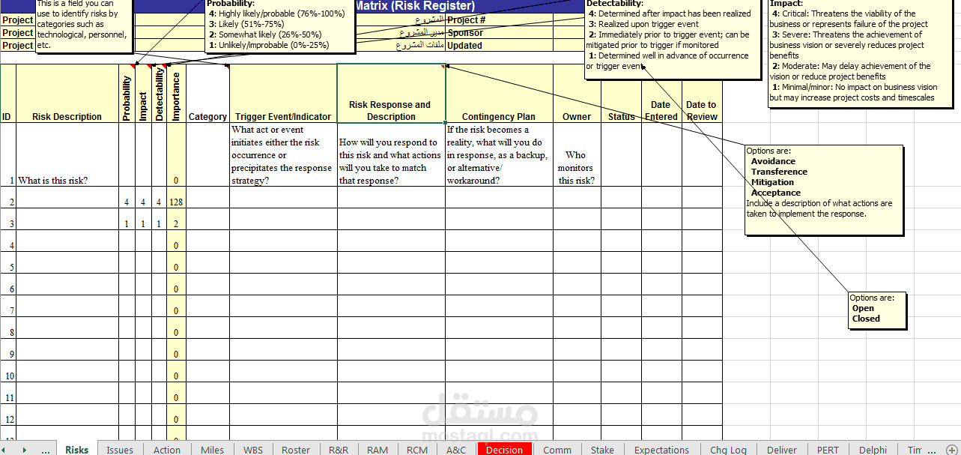Image resolution: width=961 pixels, height=455 pixels.
Task: Open the Roster sheet tab
Action: tap(296, 450)
